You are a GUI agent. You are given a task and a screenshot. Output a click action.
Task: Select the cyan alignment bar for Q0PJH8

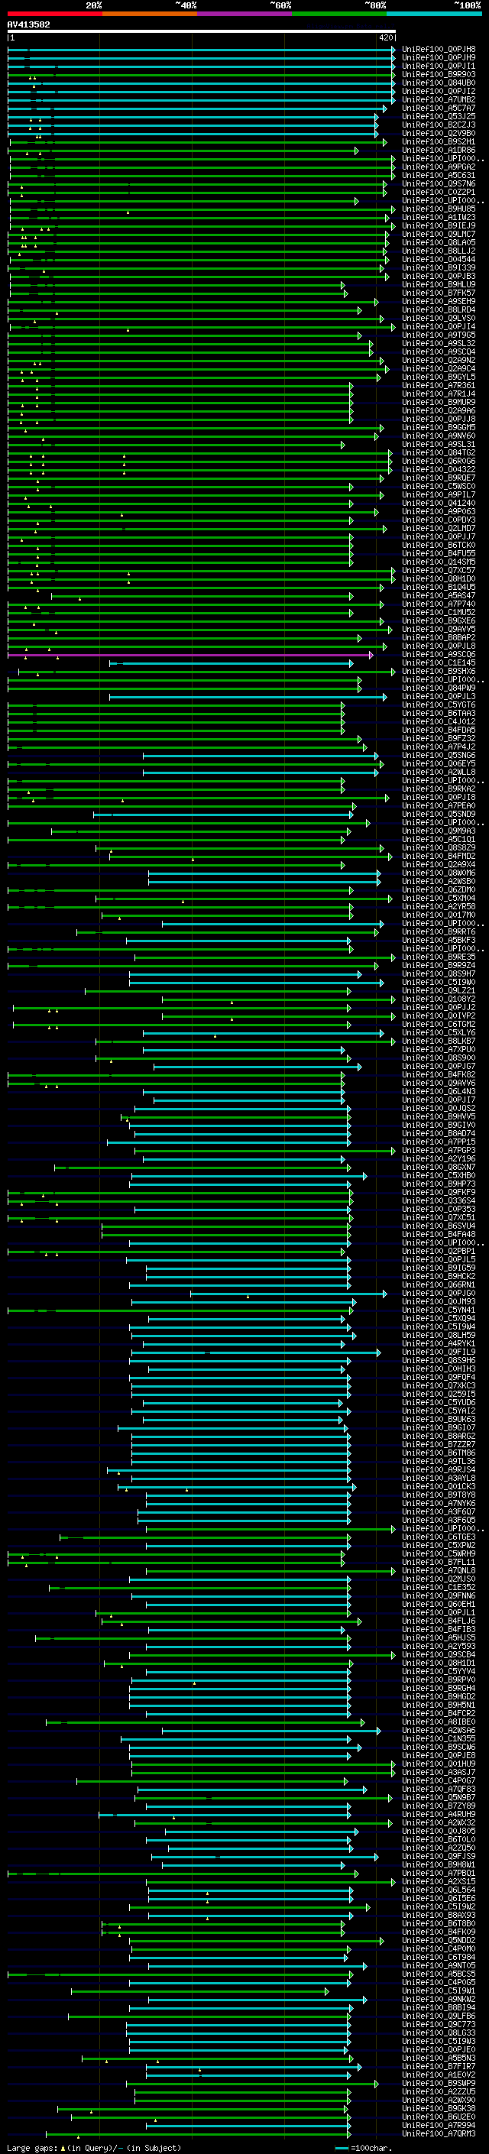202,50
